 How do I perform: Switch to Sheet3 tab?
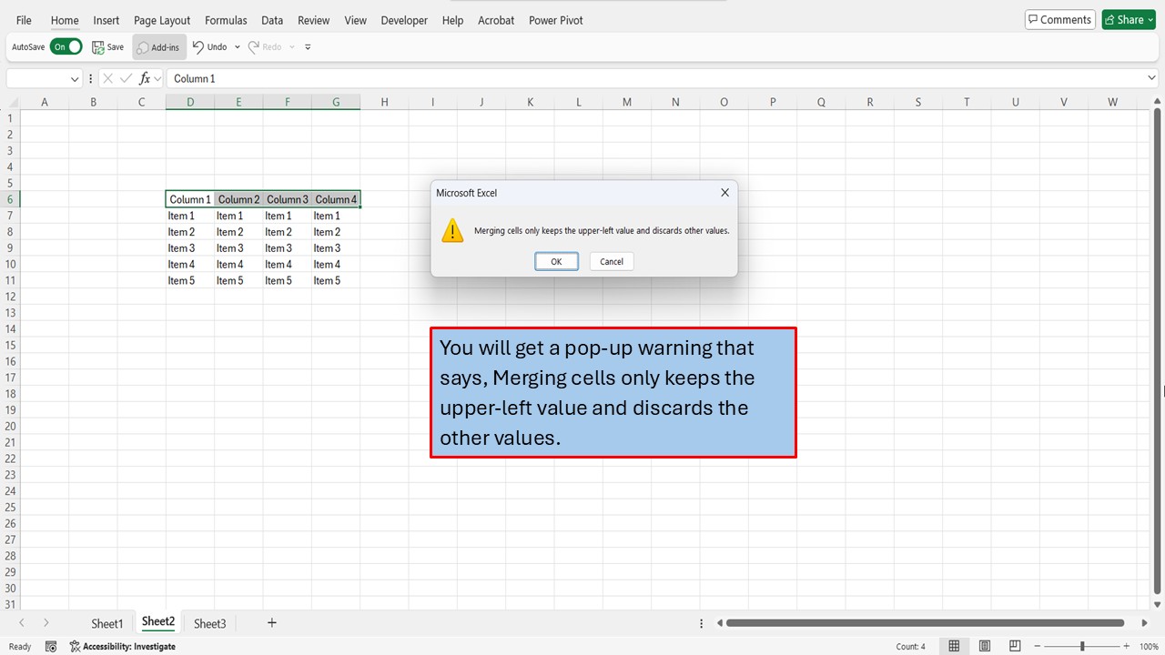pyautogui.click(x=209, y=623)
